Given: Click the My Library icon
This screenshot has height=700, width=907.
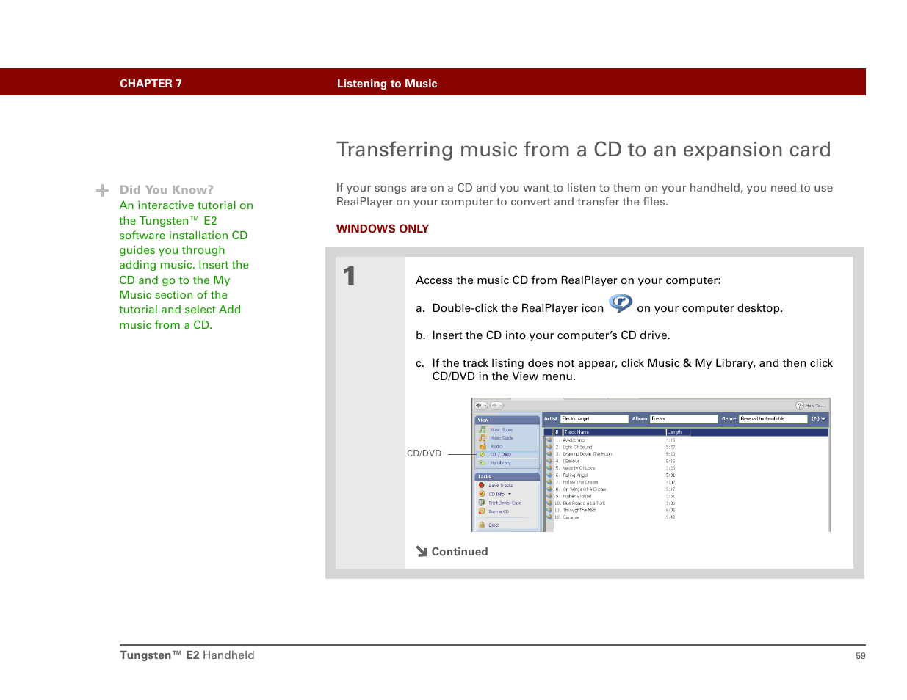Looking at the screenshot, I should click(483, 463).
